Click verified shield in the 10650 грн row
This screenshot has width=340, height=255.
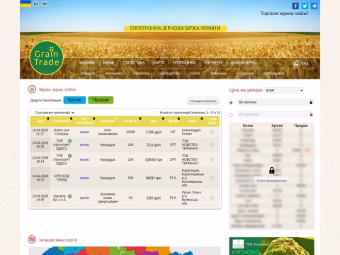[69, 156]
